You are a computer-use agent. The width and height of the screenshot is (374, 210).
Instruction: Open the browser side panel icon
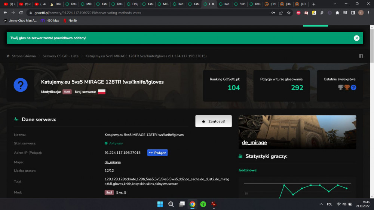353,13
